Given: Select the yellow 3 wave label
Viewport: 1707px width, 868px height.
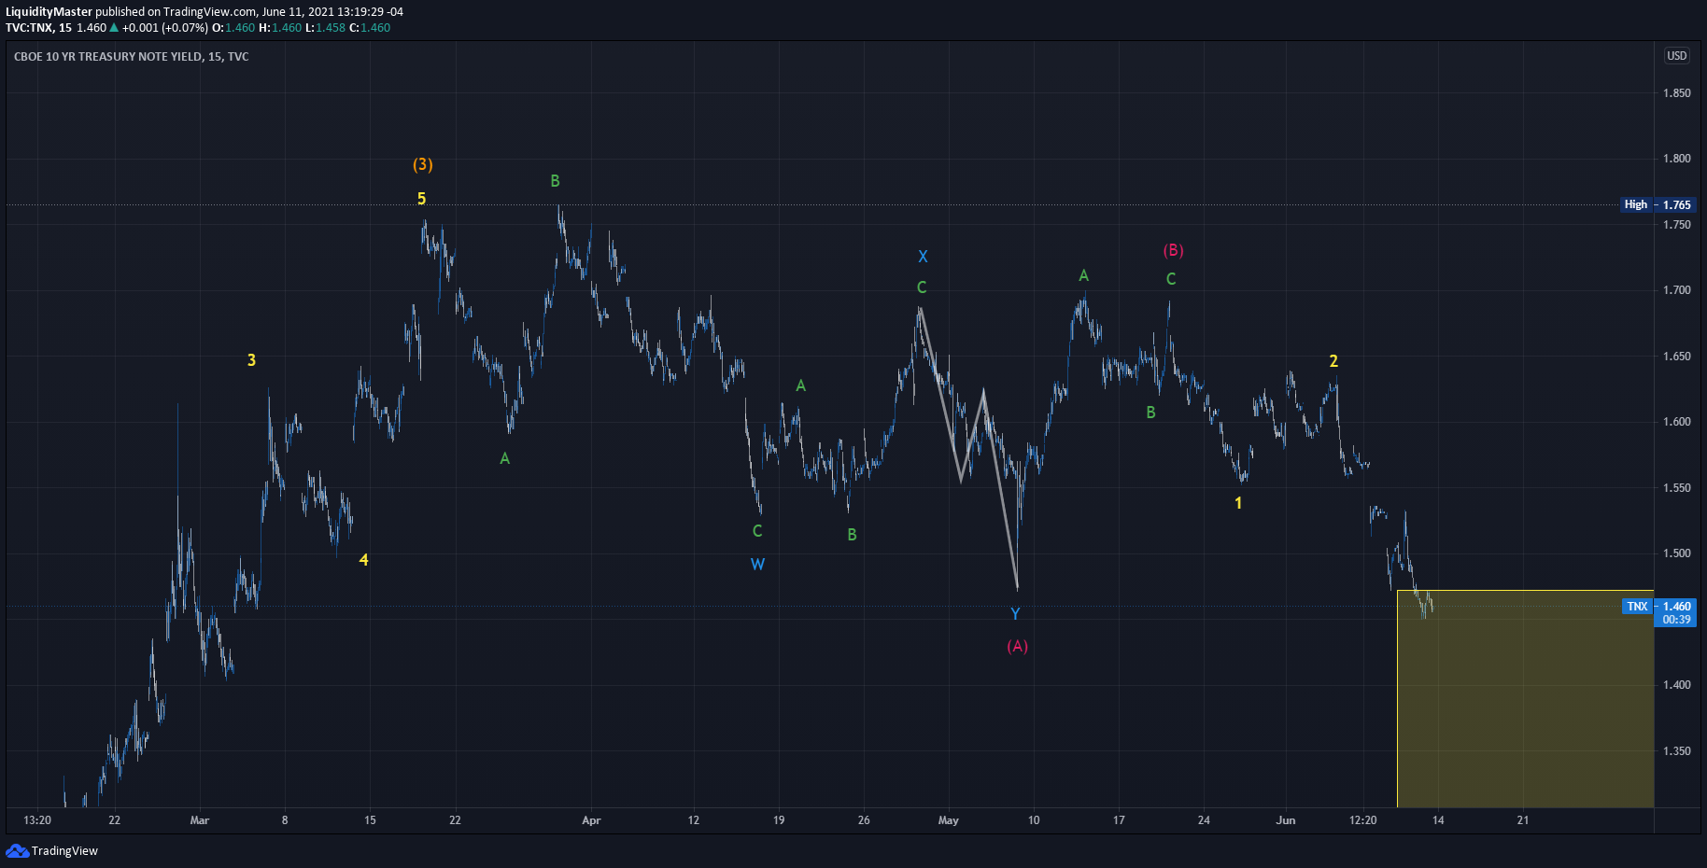Looking at the screenshot, I should tap(251, 360).
